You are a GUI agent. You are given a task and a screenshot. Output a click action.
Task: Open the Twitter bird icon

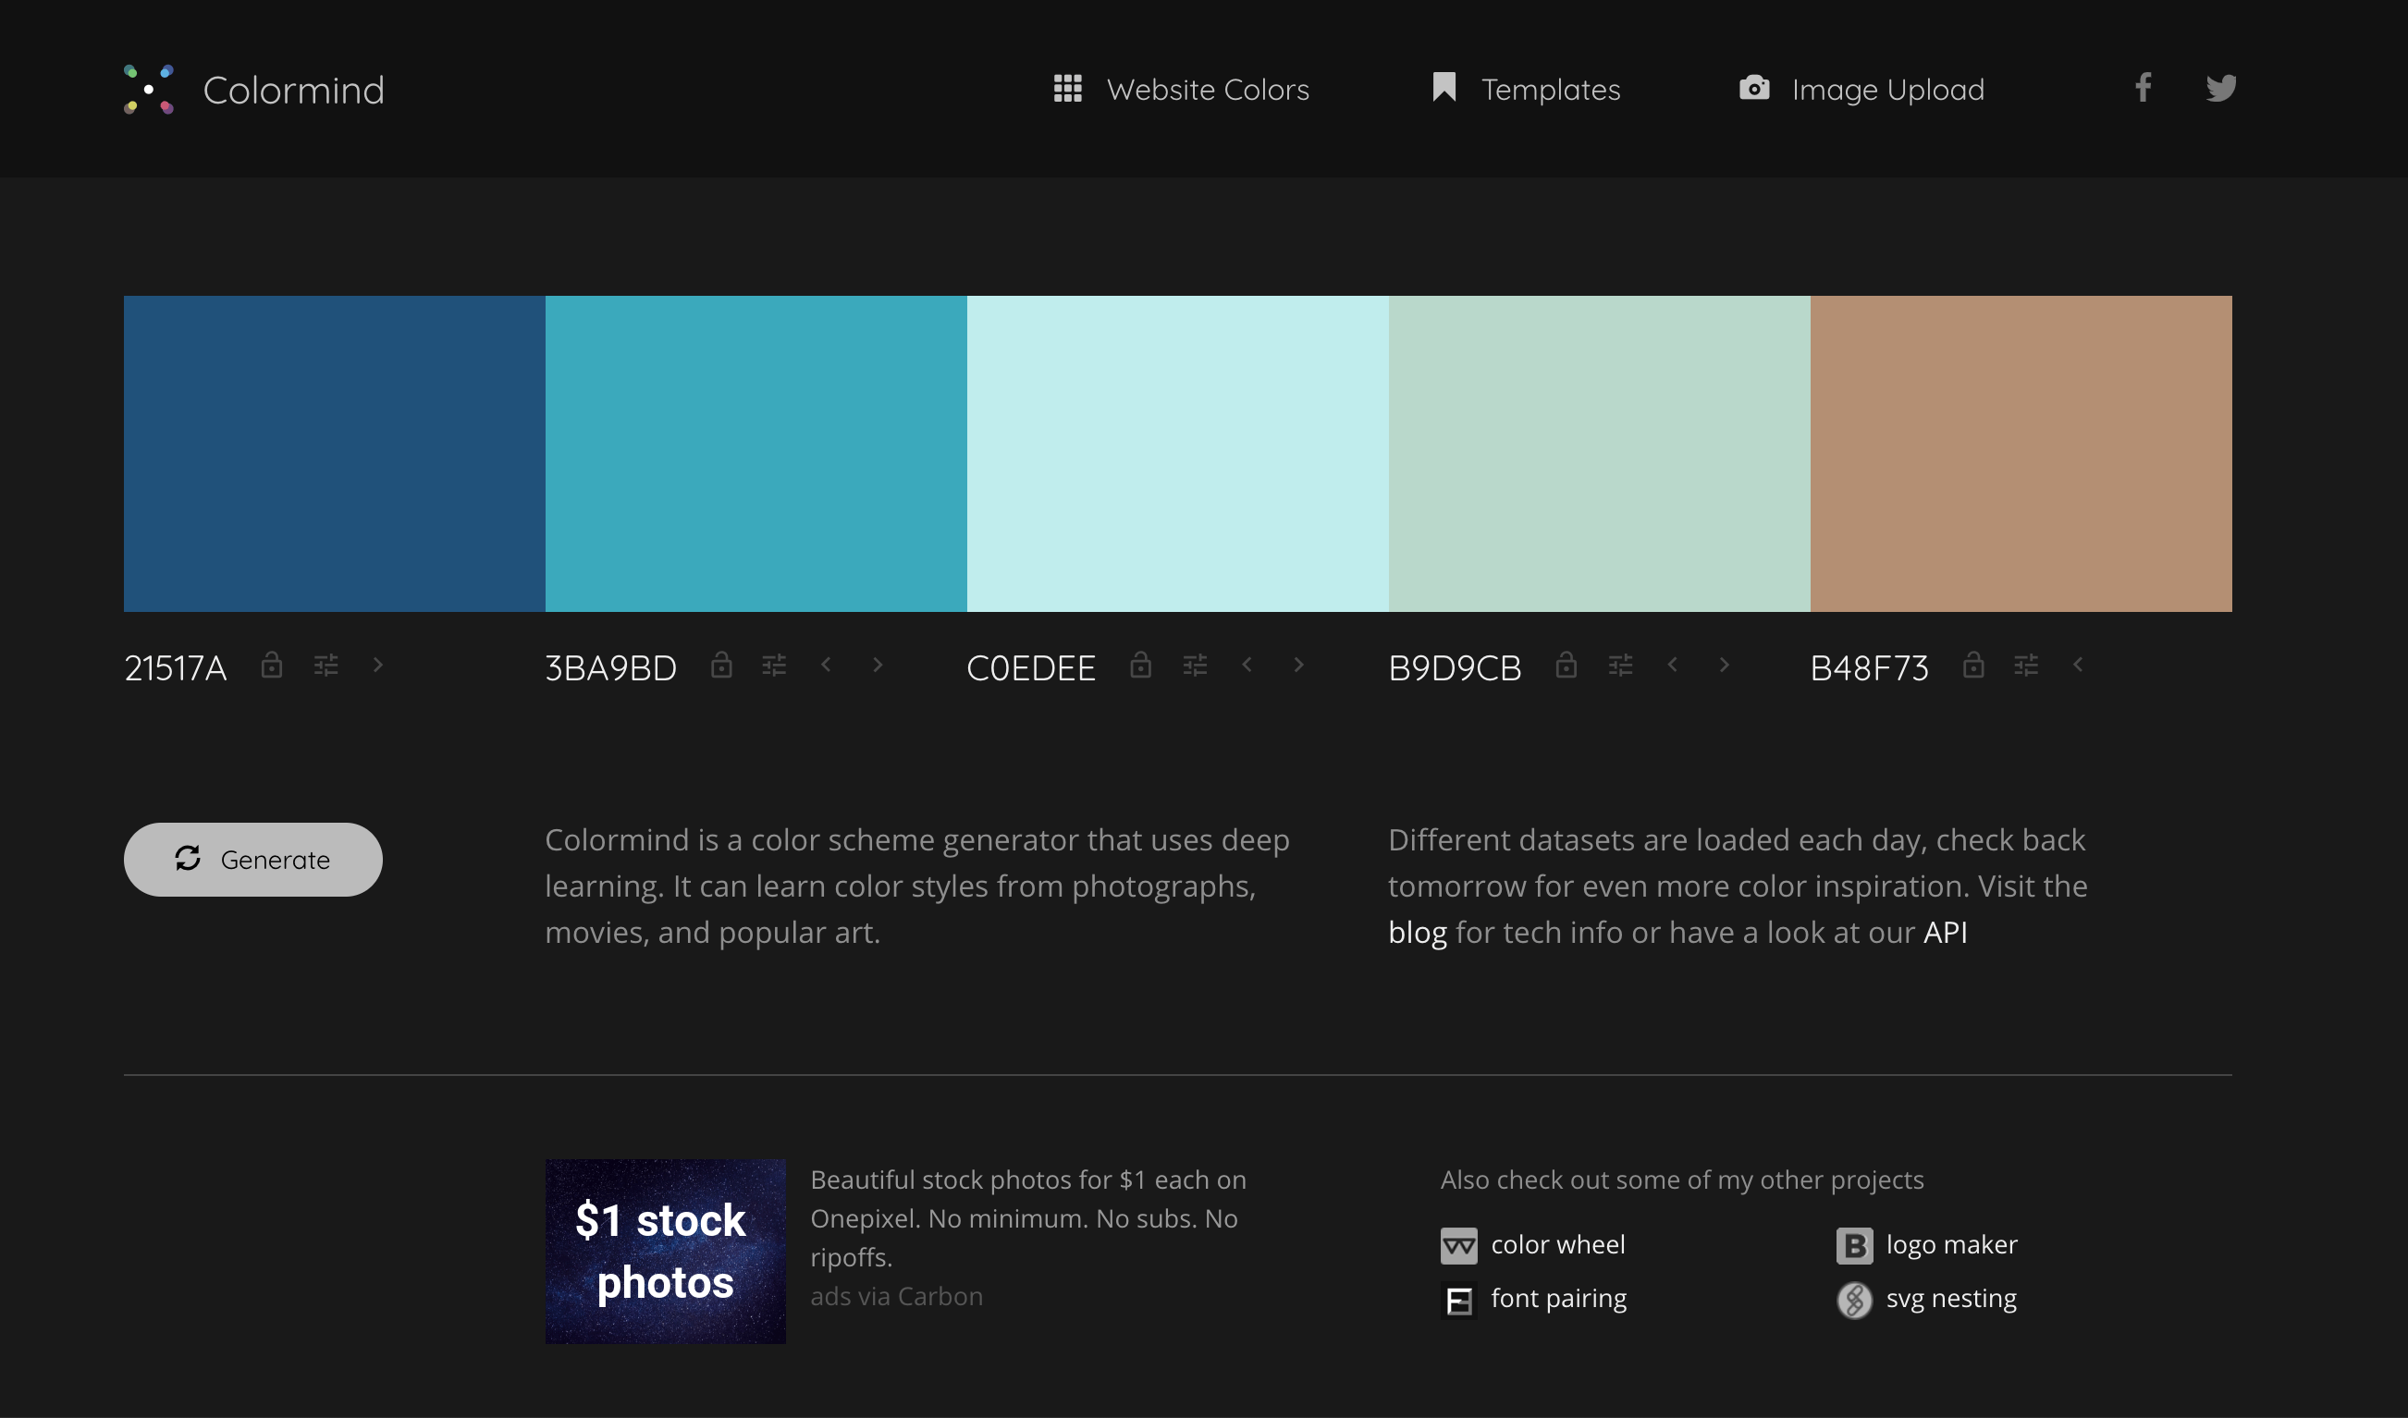click(2220, 88)
